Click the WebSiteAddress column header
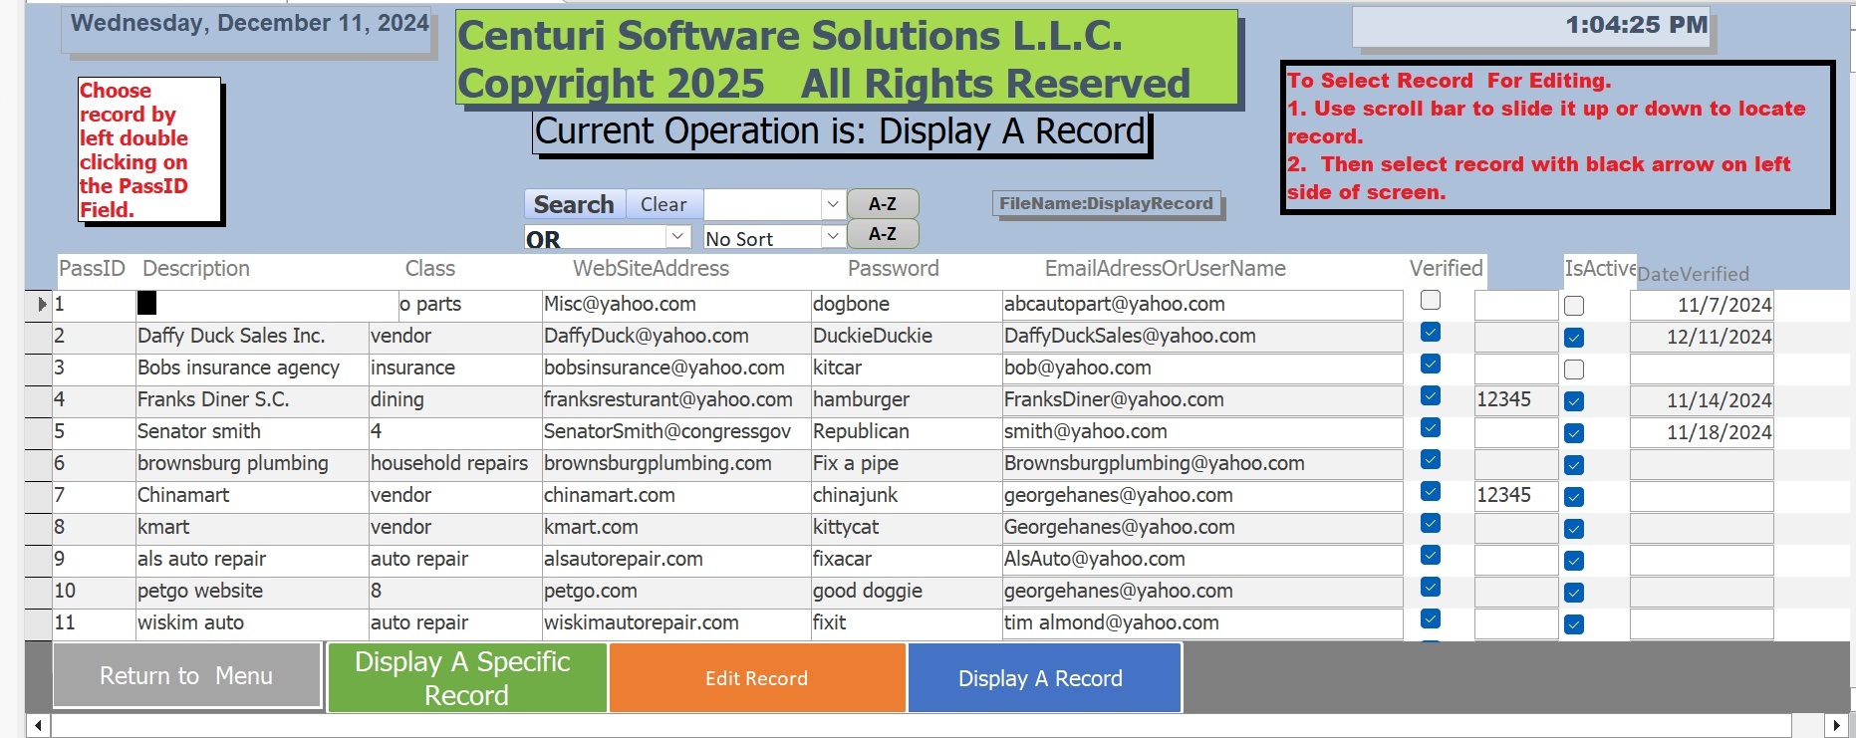This screenshot has width=1856, height=738. 651,268
